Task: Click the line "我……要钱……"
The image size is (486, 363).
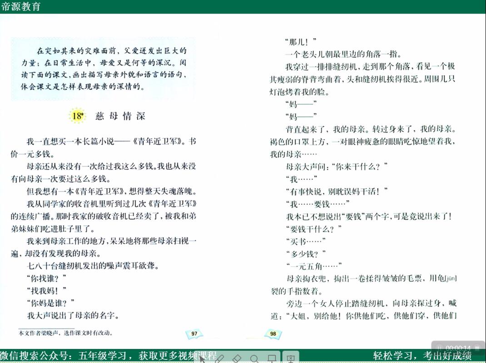Action: (317, 204)
